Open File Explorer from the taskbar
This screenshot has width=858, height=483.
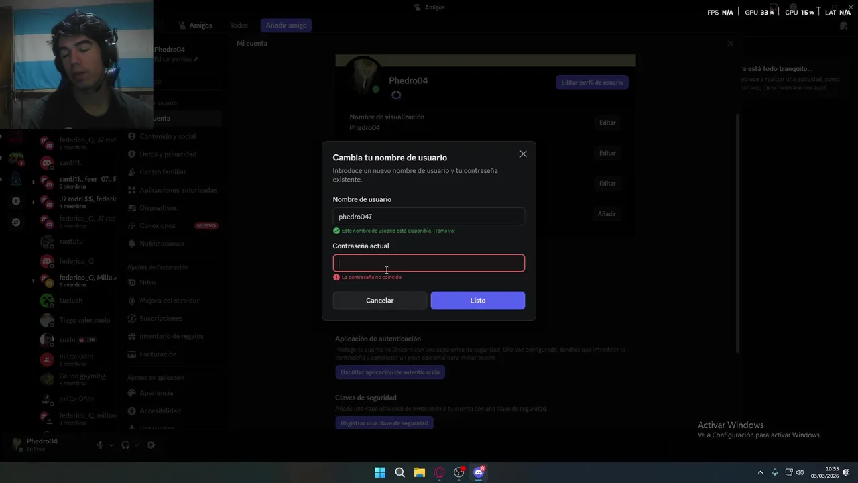[x=420, y=472]
